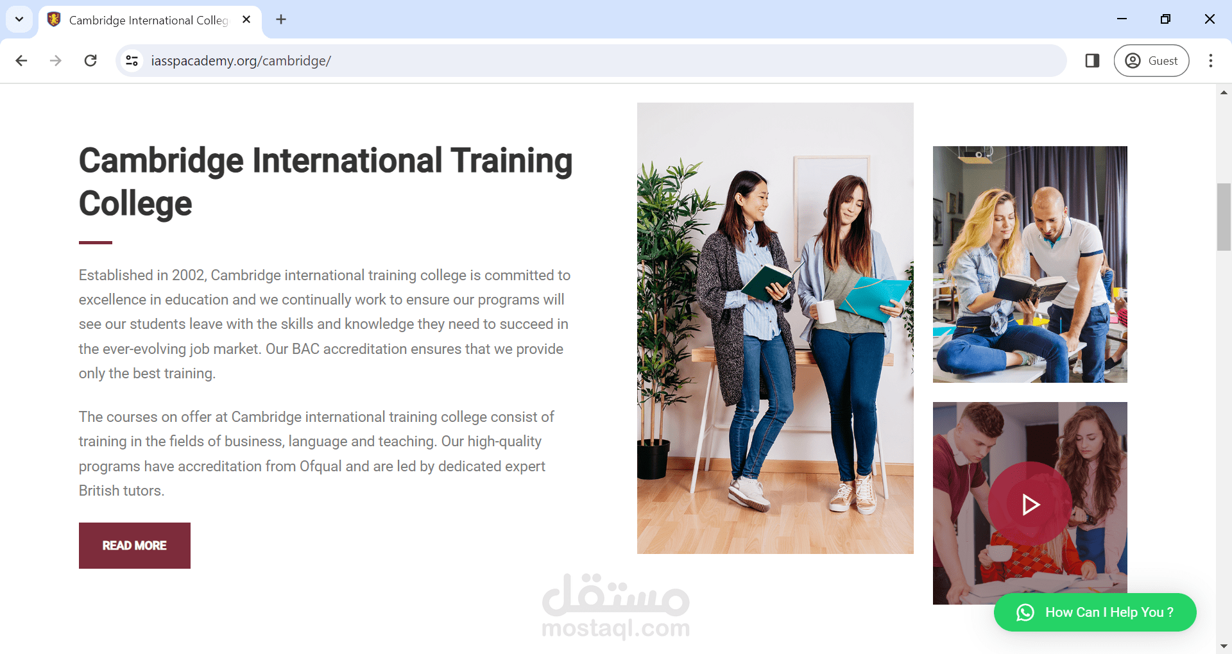Click the READ MORE button
This screenshot has width=1232, height=654.
[x=135, y=545]
